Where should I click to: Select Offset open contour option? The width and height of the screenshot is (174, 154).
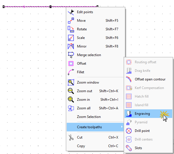[x=150, y=79]
